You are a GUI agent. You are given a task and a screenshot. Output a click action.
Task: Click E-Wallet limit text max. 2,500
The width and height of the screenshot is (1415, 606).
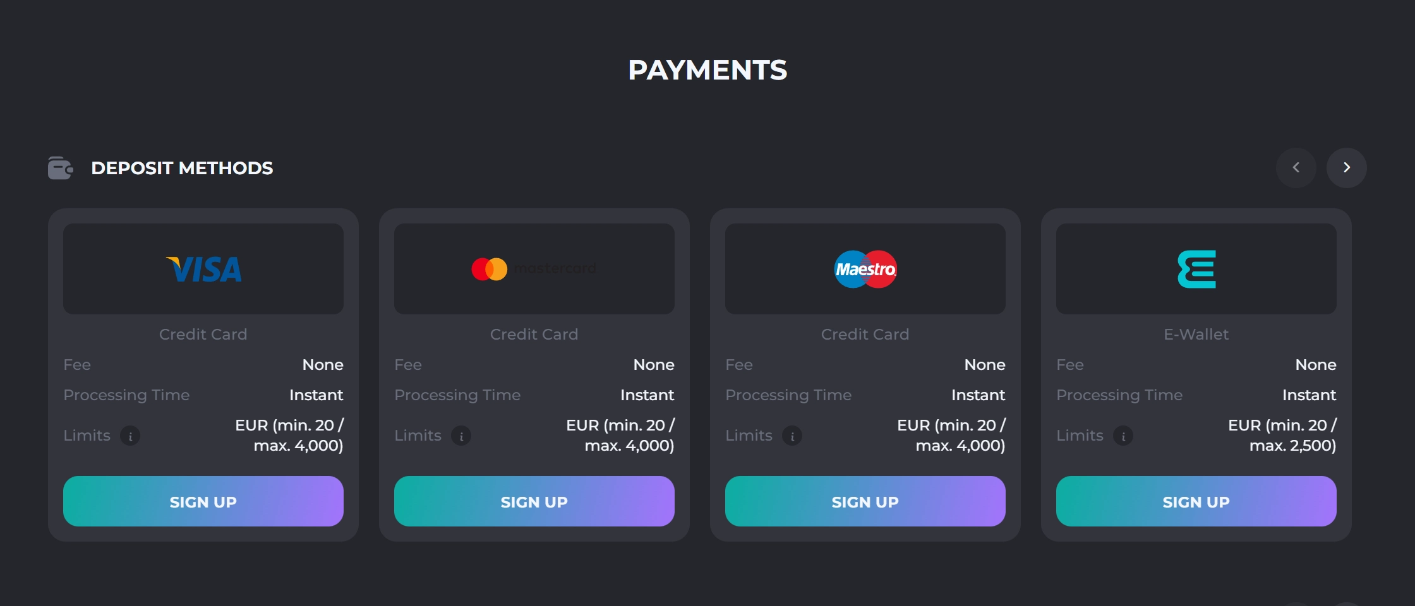pyautogui.click(x=1292, y=446)
